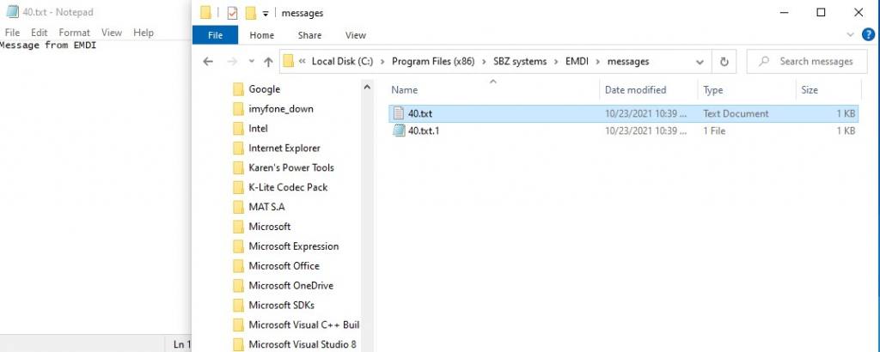Image resolution: width=880 pixels, height=352 pixels.
Task: Select K-Lite Codec Pack folder
Action: [x=288, y=187]
